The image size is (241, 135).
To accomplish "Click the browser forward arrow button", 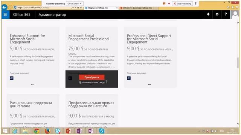I will pyautogui.click(x=10, y=7).
